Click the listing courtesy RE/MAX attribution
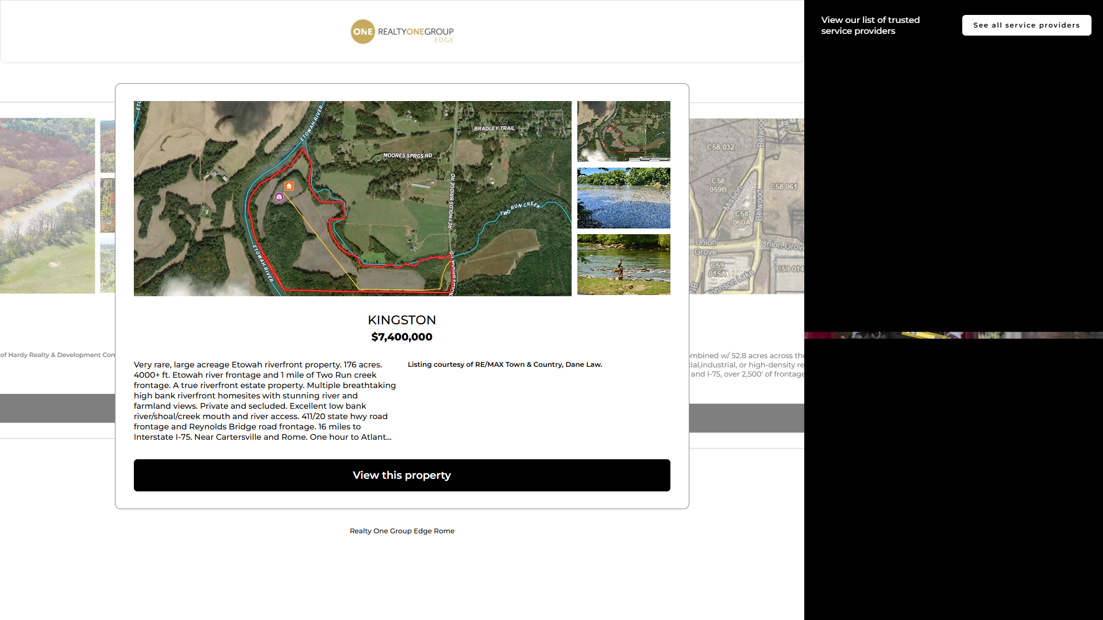 point(504,365)
